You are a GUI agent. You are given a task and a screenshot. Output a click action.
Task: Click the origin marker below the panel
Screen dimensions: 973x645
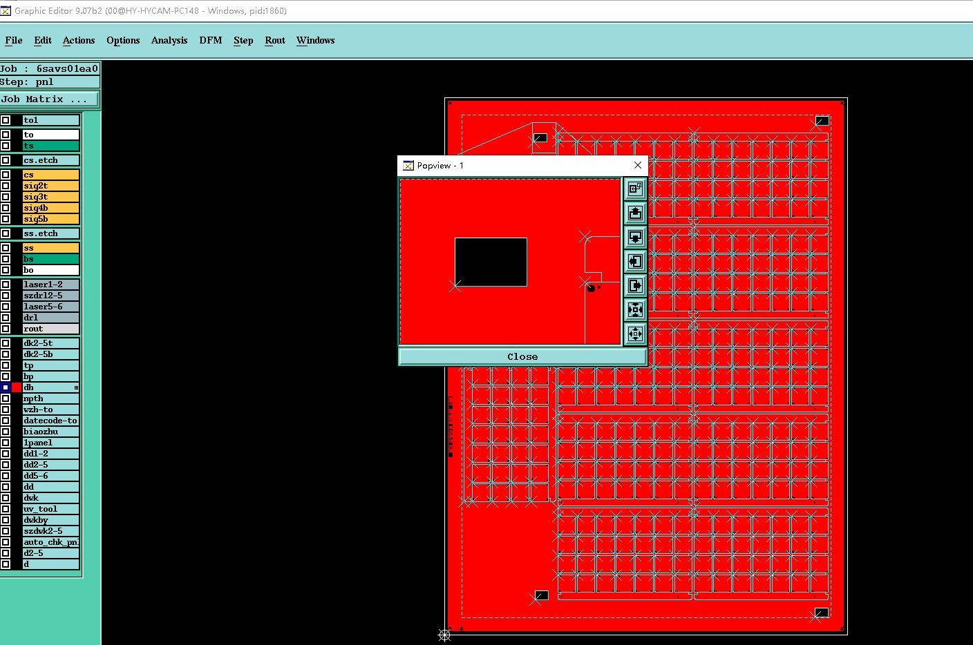click(x=444, y=635)
